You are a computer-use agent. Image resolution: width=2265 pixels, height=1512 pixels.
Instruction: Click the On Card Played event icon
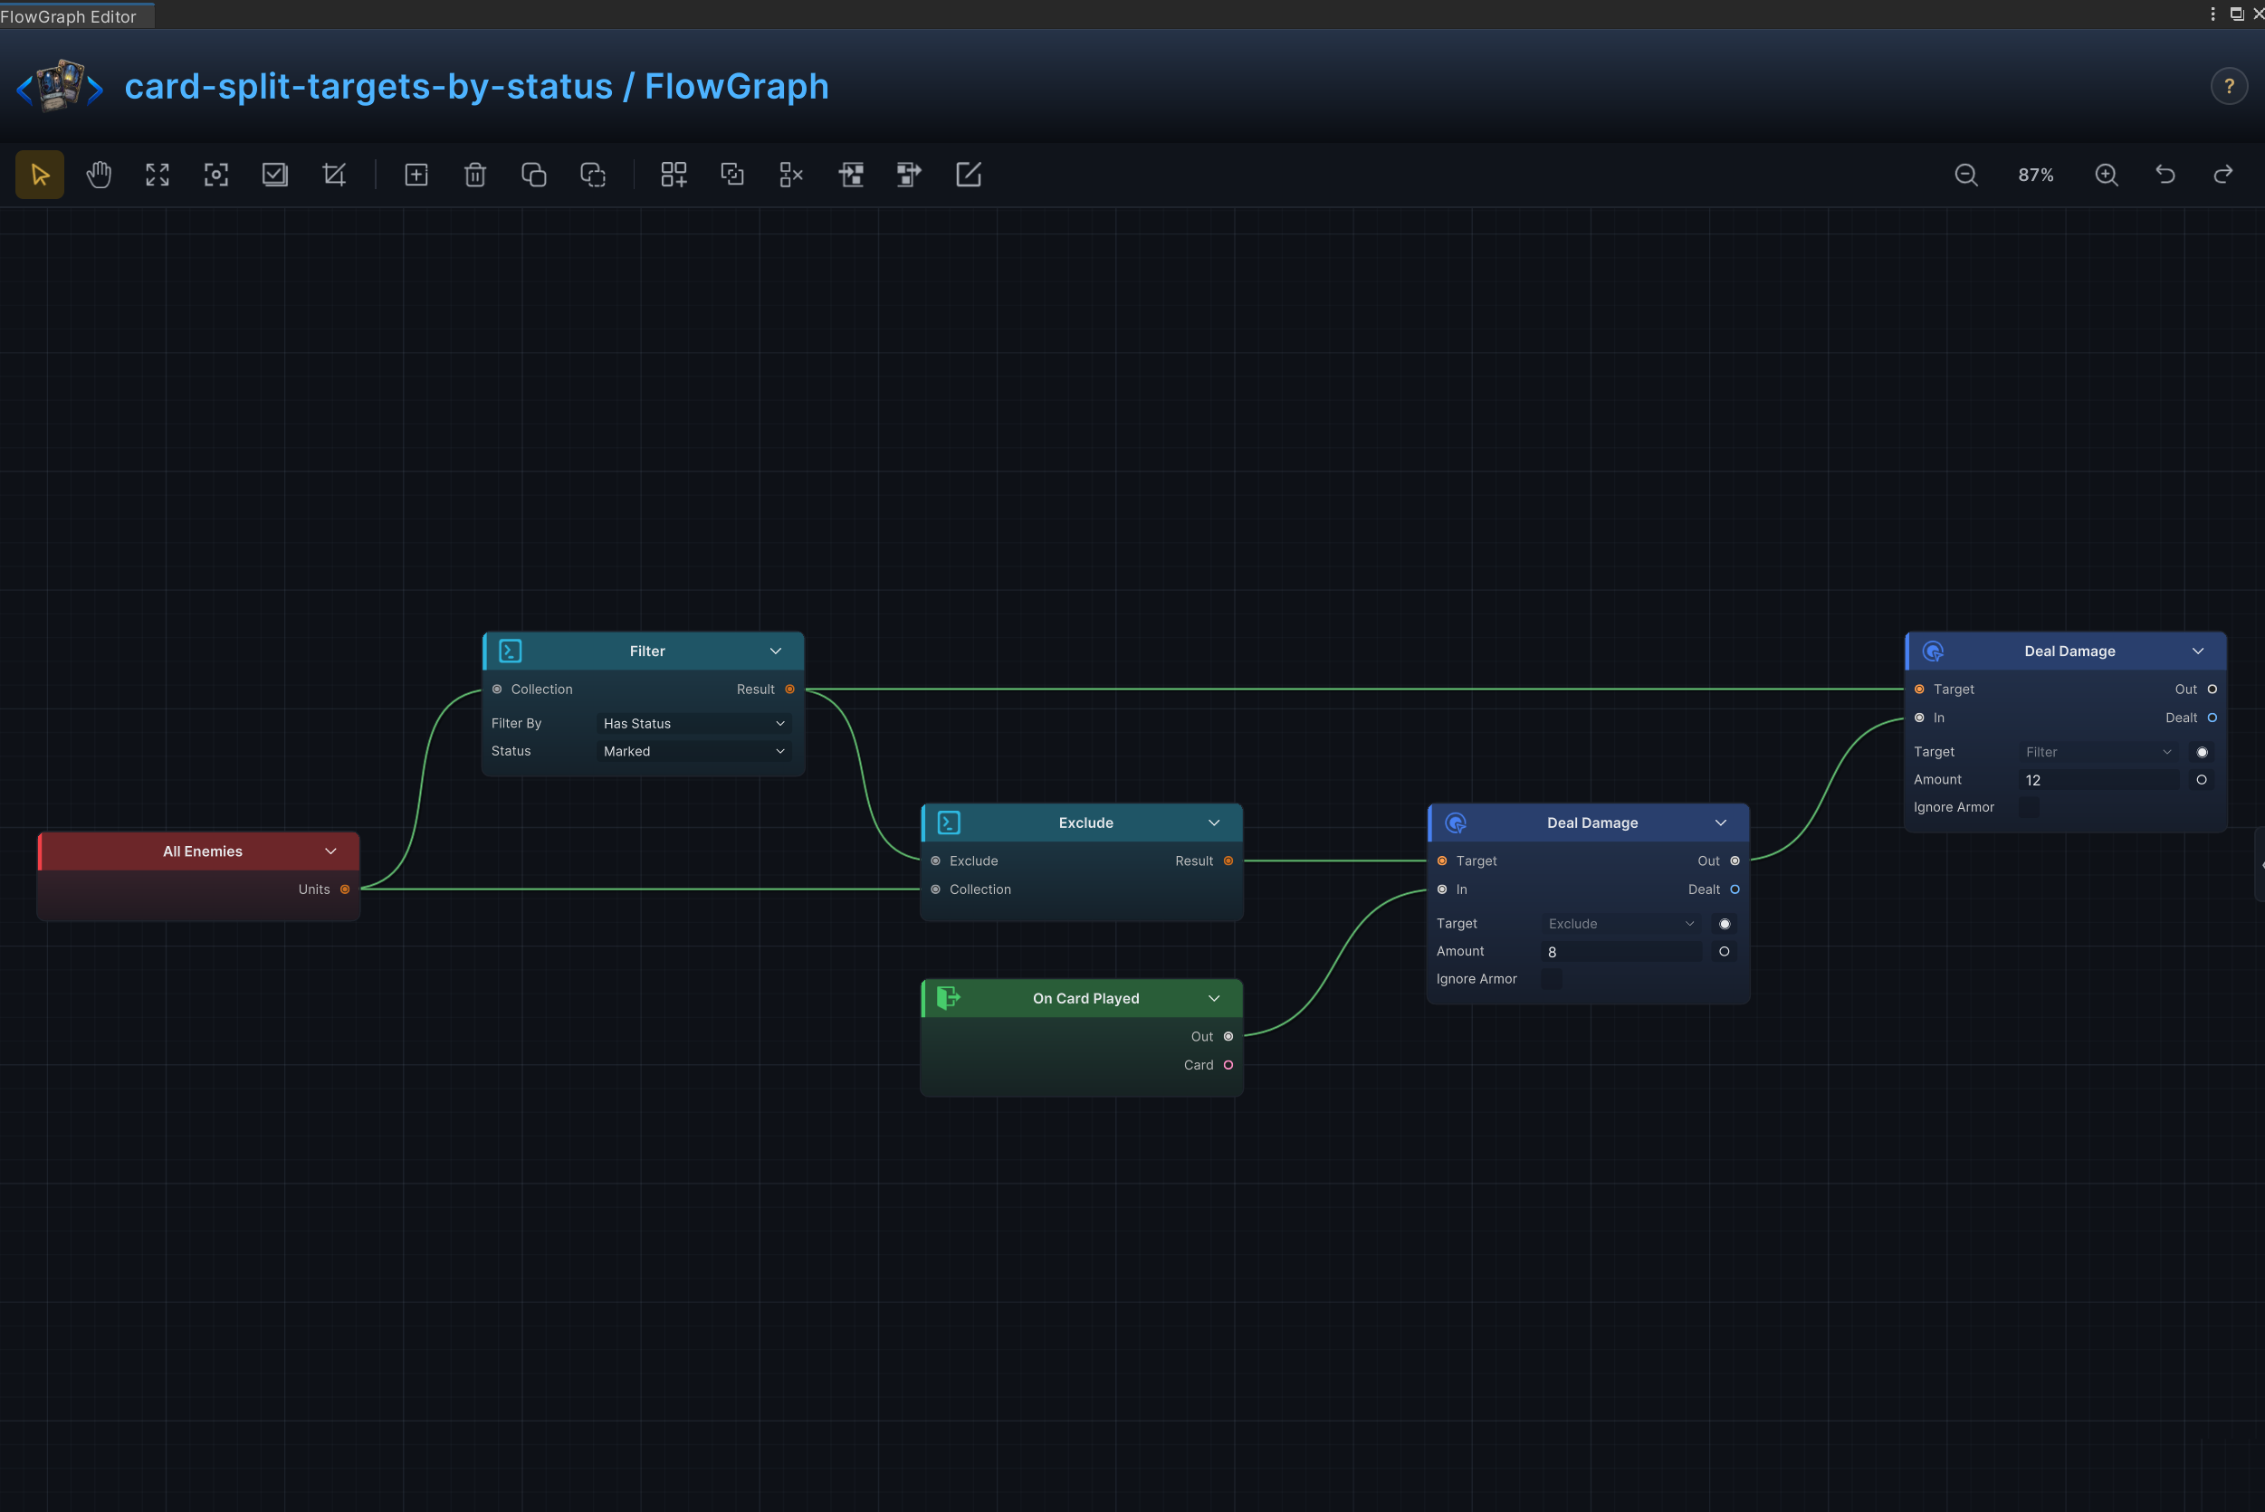[948, 998]
